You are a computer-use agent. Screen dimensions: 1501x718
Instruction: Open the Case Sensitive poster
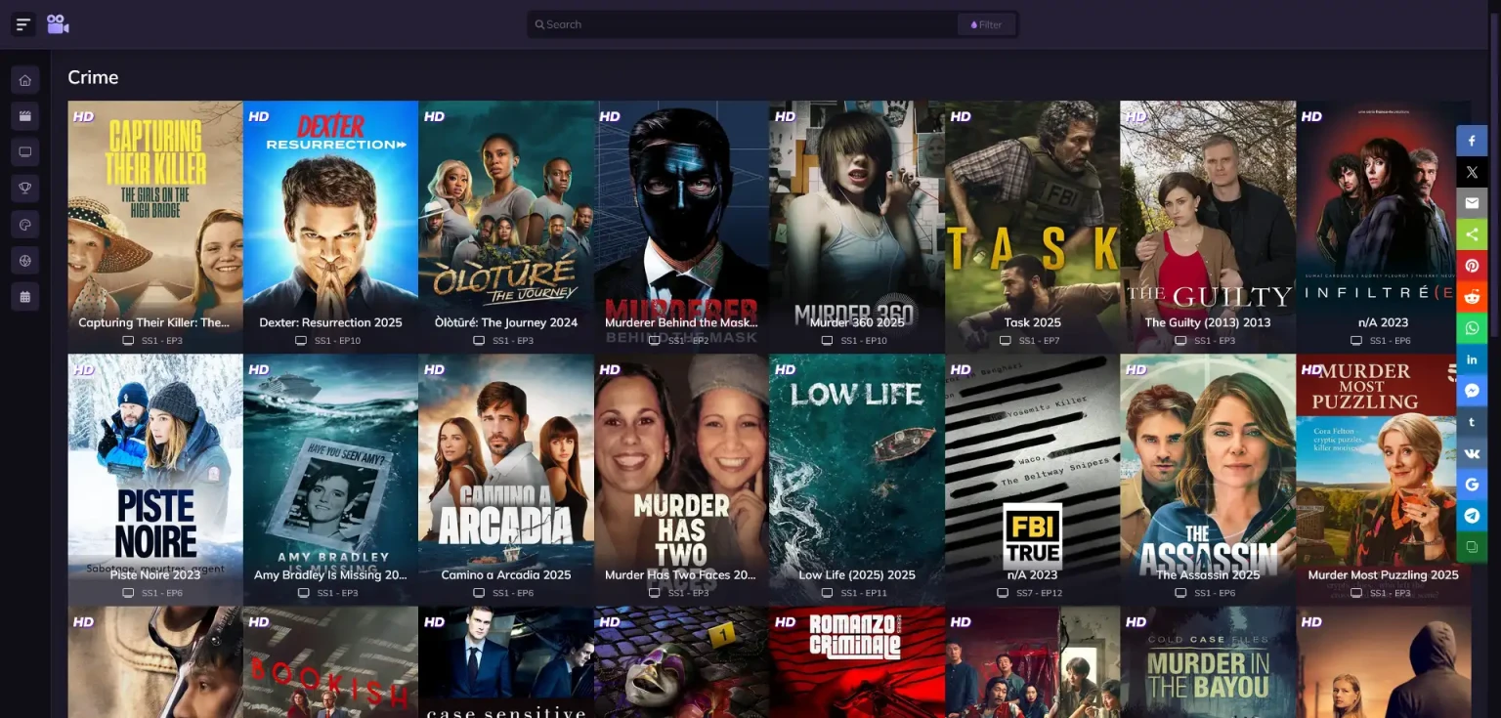(506, 662)
